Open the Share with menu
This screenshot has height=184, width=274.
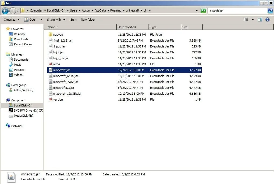(x=56, y=20)
